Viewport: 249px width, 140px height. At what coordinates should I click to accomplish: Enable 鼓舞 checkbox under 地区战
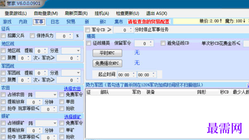click(x=3, y=58)
